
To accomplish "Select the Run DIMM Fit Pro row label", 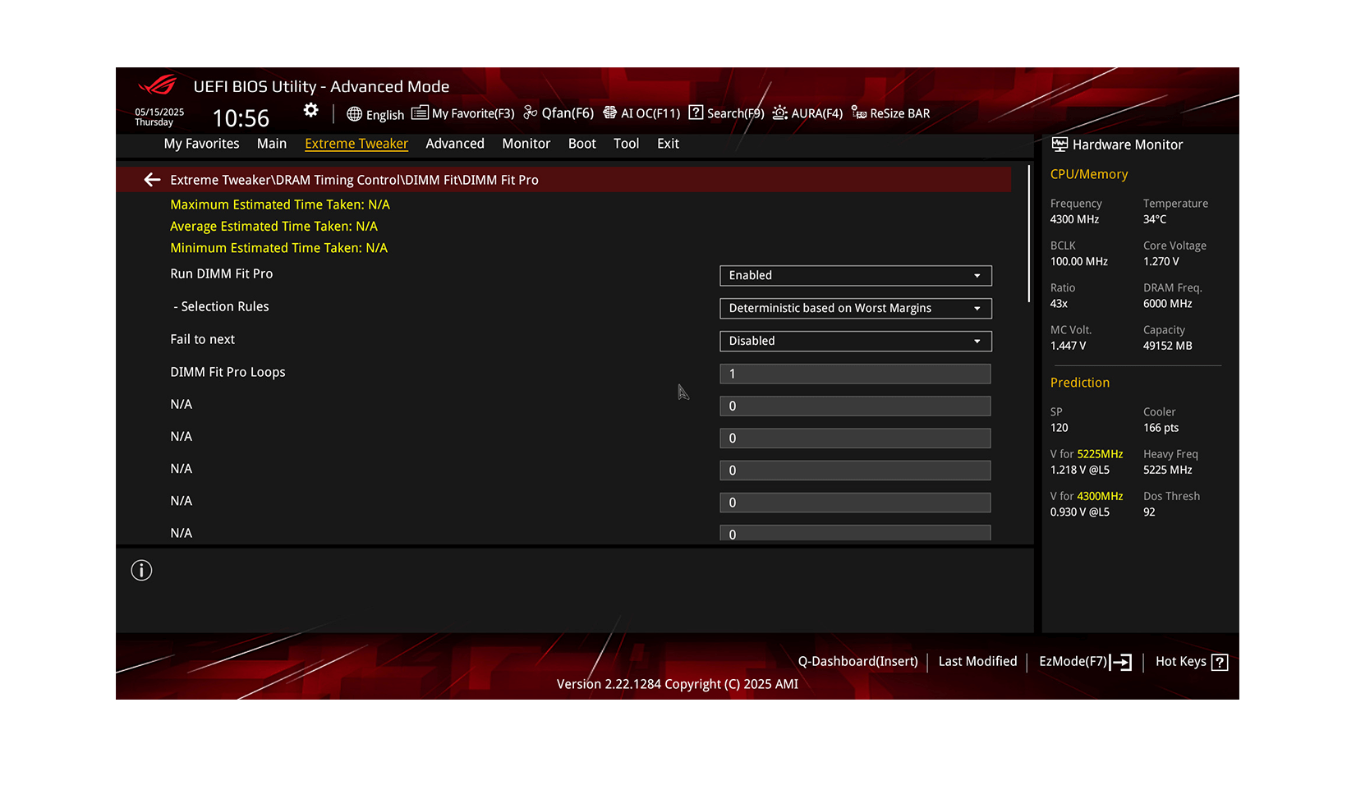I will [x=222, y=274].
